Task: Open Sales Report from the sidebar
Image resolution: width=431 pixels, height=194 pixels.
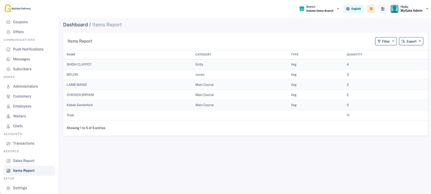Action: tap(24, 161)
